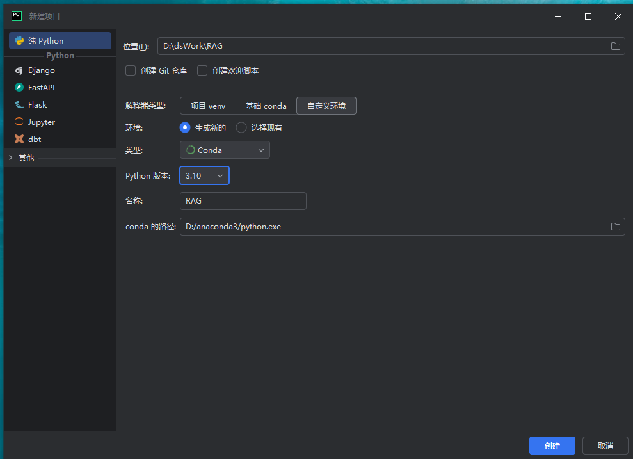Switch interpreter type to 项目 venv

pyautogui.click(x=208, y=106)
